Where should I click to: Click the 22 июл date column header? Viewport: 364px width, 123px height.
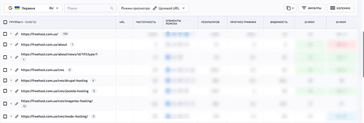point(309,22)
